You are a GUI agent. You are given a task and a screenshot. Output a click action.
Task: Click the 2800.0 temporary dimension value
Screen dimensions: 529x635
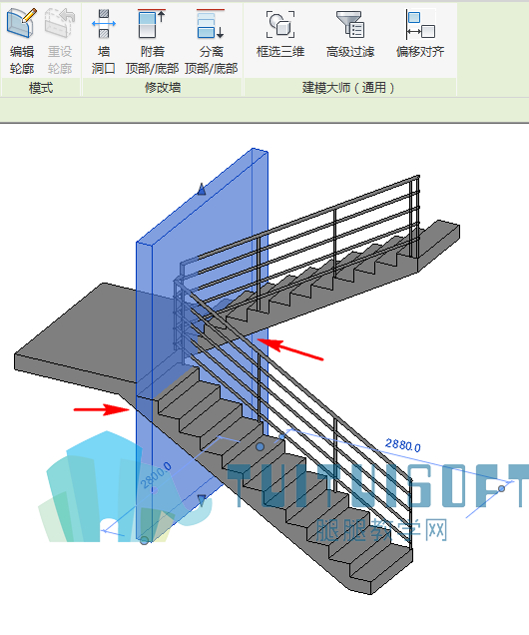(156, 475)
